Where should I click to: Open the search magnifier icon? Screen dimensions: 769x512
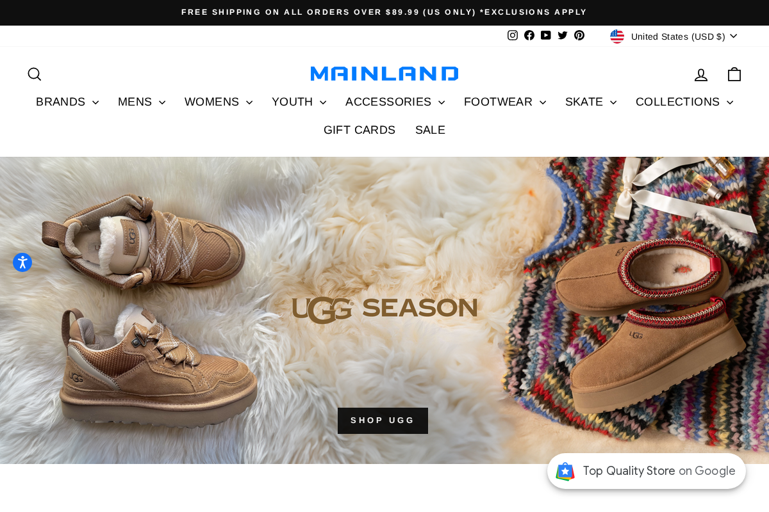tap(35, 74)
